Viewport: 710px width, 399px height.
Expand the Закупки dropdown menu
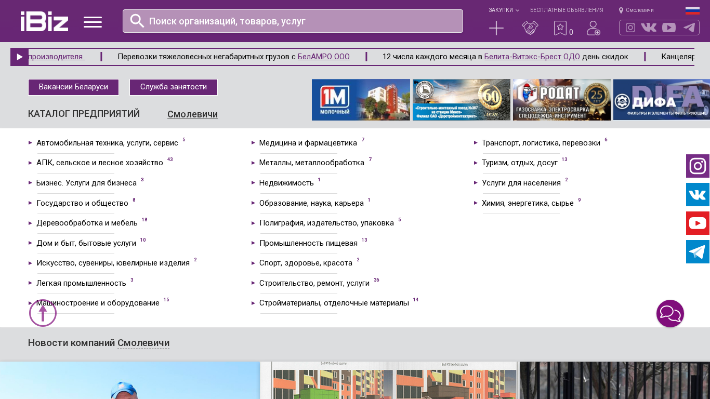(504, 10)
